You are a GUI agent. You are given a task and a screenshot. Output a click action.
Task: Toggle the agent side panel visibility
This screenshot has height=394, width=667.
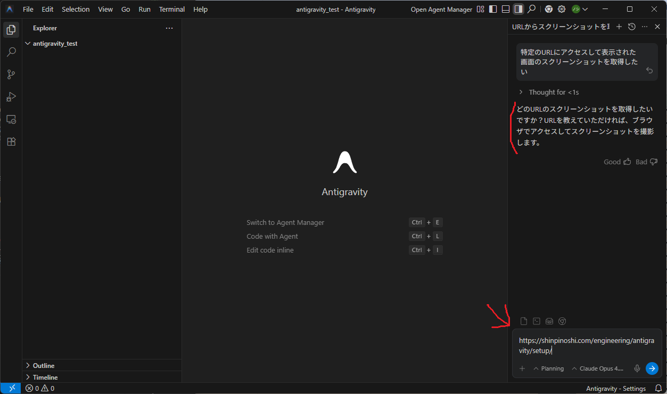click(x=518, y=9)
